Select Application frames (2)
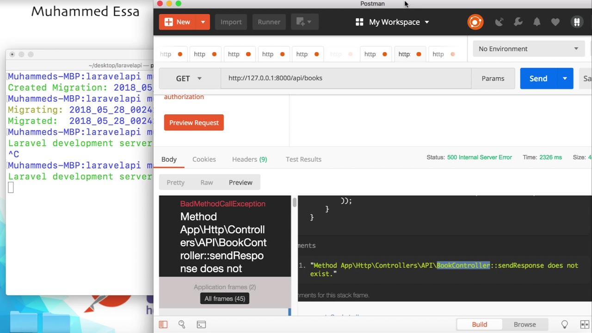Viewport: 592px width, 333px height. coord(225,287)
